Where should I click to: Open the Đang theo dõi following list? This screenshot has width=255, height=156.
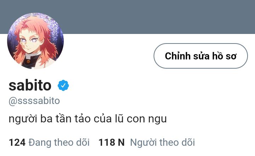[x=49, y=142]
